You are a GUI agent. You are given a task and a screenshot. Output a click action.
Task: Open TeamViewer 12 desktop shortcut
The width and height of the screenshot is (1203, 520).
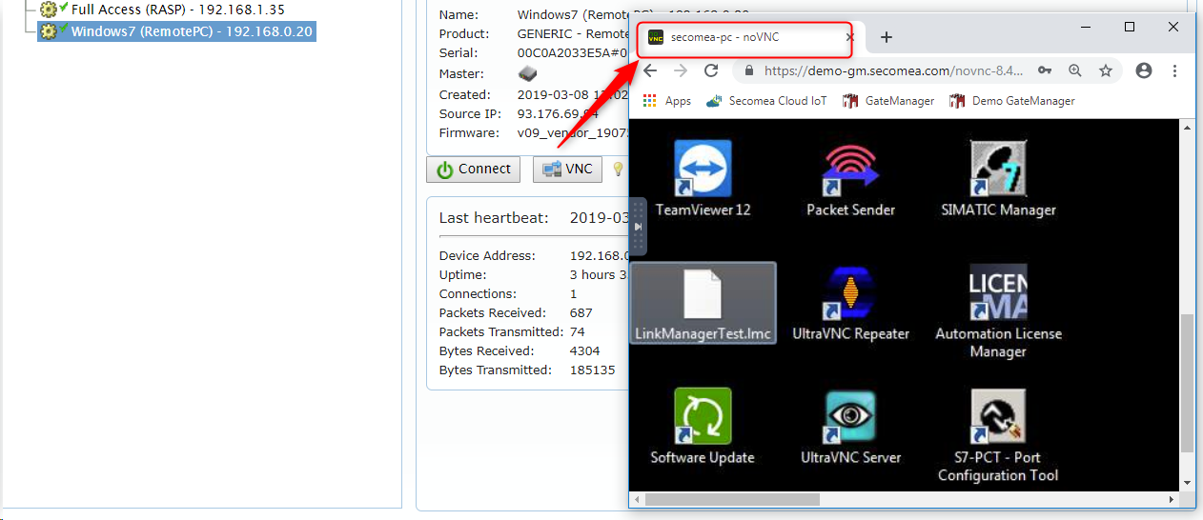click(x=703, y=178)
